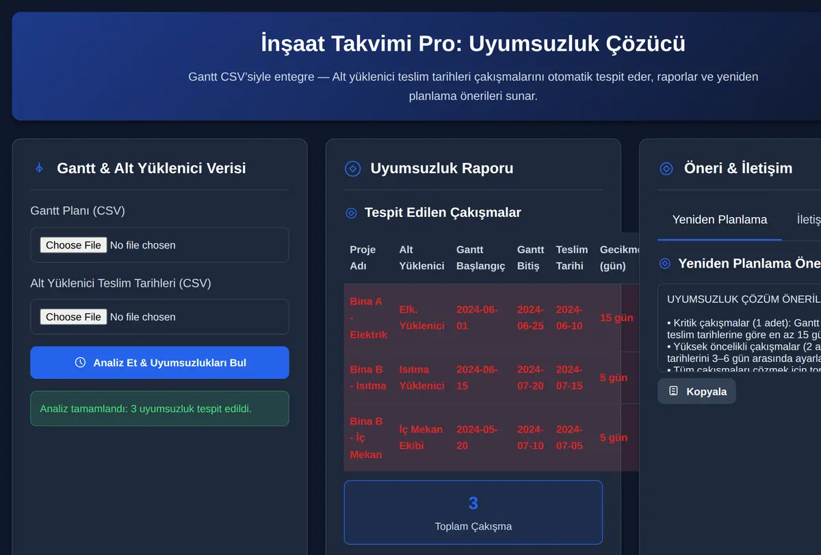The image size is (821, 555).
Task: Switch to the Yeniden Planlama tab
Action: pyautogui.click(x=720, y=220)
